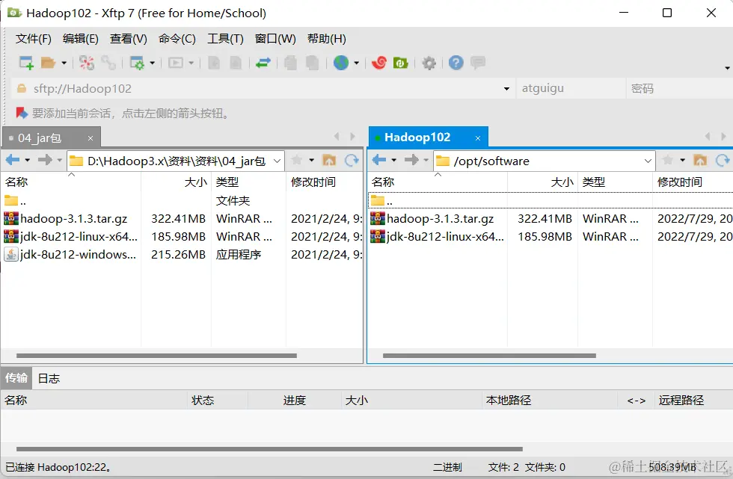Viewport: 733px width, 479px height.
Task: Click remote pane favorites star icon
Action: point(667,160)
